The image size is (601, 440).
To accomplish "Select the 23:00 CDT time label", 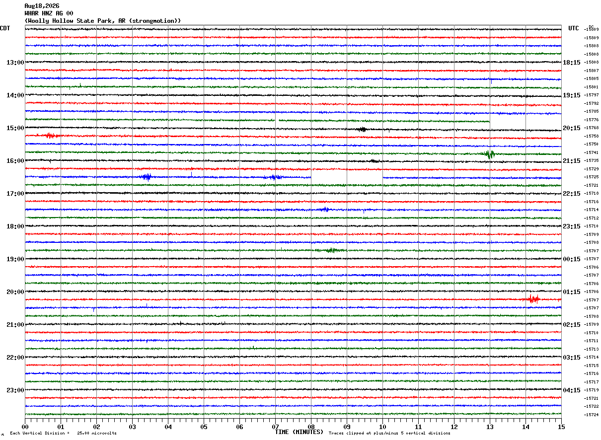I will click(15, 390).
